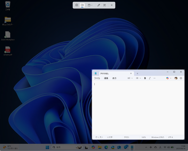Switch to video recording mode
Screen dimensions: 188x151
[82, 5]
